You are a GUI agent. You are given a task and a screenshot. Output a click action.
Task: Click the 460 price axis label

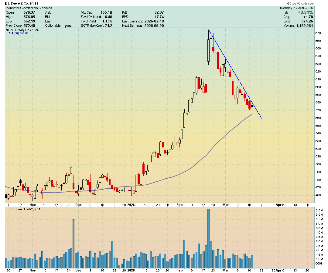click(318, 195)
